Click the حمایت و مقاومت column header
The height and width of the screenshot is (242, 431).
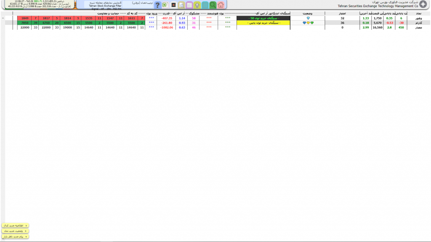coord(108,13)
